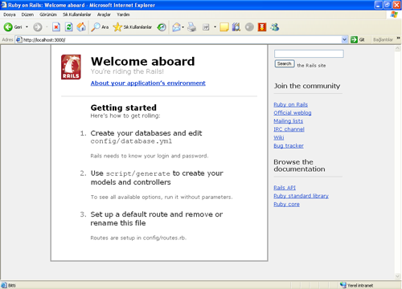This screenshot has height=289, width=402.
Task: Click the Rails logo image
Action: [x=71, y=67]
